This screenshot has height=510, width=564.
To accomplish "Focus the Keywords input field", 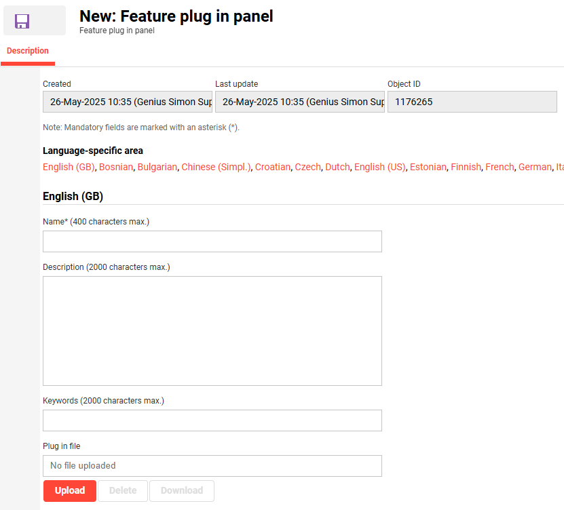I will pyautogui.click(x=212, y=420).
